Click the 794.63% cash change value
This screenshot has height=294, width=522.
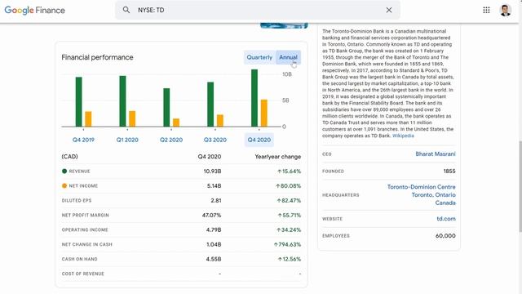287,245
